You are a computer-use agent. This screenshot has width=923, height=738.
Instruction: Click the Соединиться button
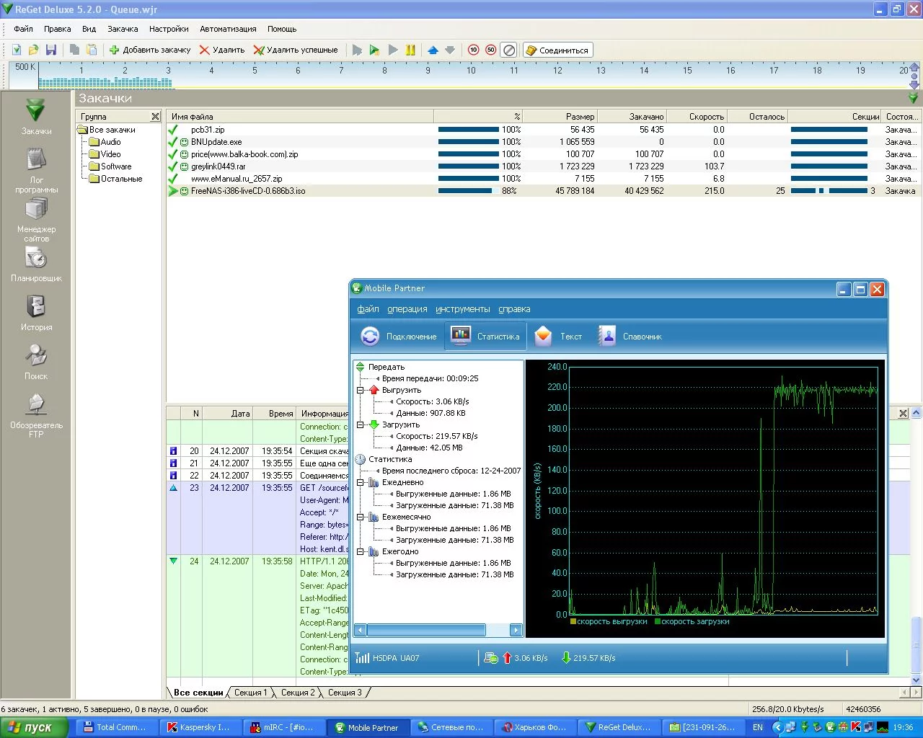click(x=557, y=50)
